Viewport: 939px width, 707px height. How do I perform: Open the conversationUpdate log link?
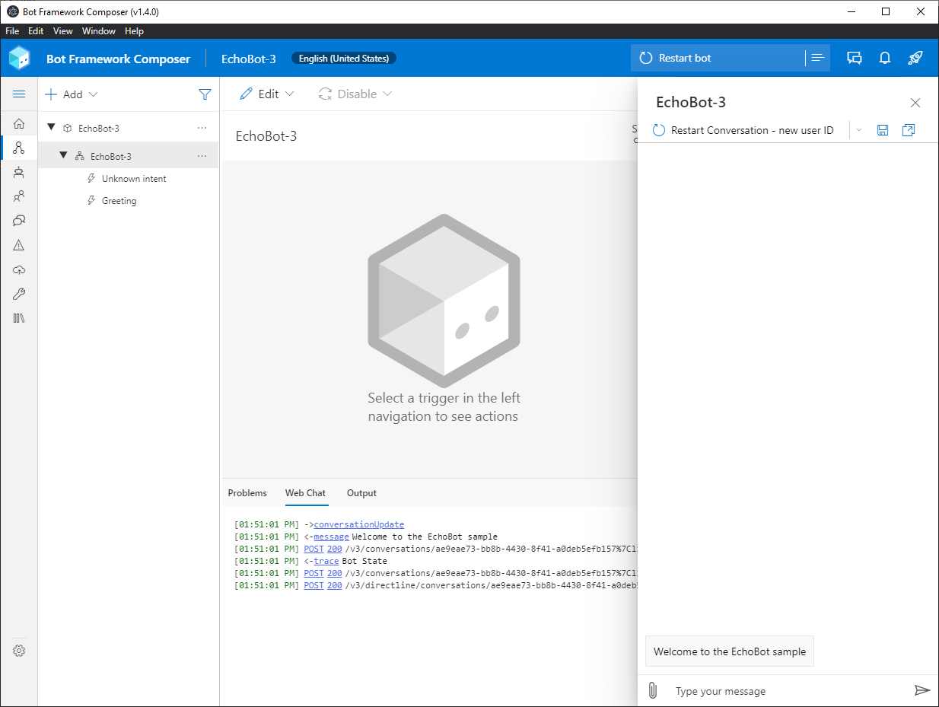[359, 524]
